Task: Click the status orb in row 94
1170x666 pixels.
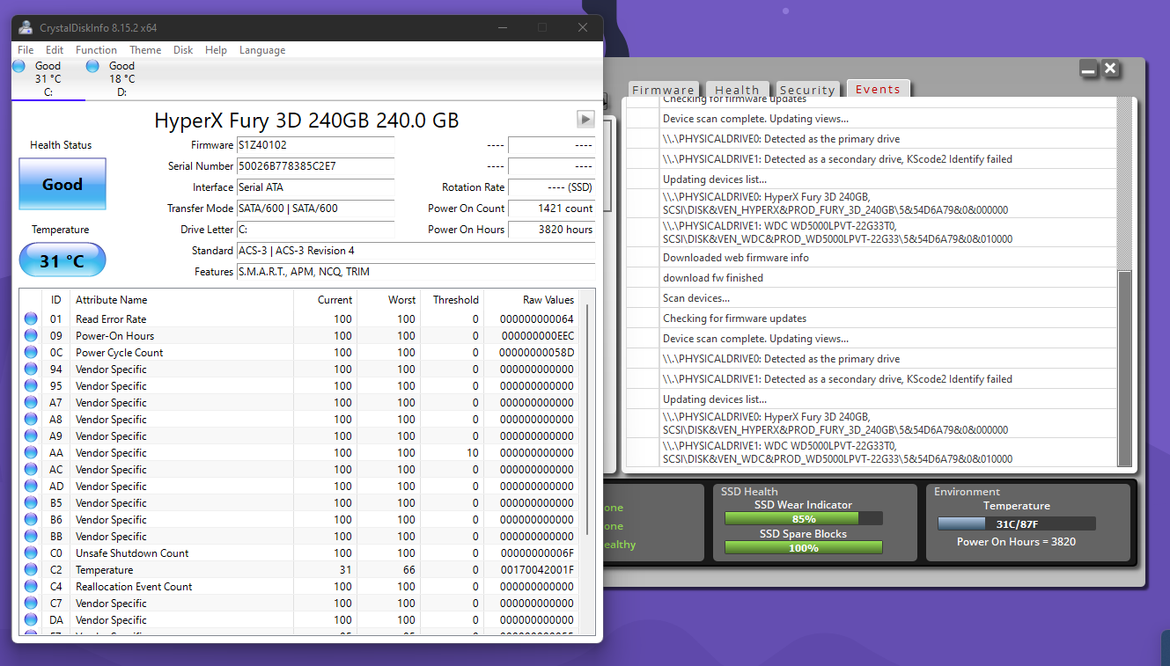Action: (31, 370)
